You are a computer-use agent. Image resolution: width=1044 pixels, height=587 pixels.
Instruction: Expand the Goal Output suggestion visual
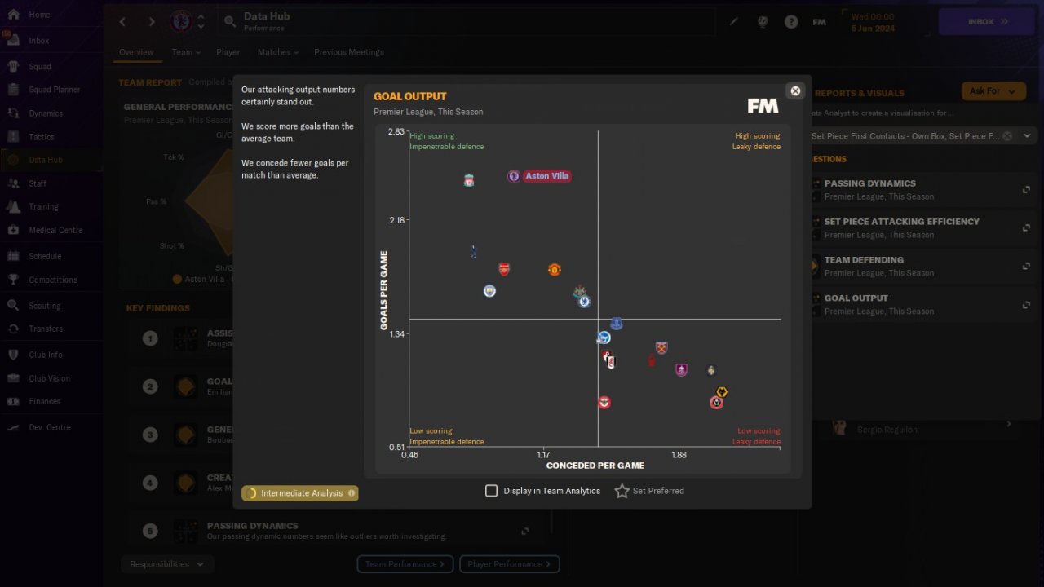point(1026,305)
